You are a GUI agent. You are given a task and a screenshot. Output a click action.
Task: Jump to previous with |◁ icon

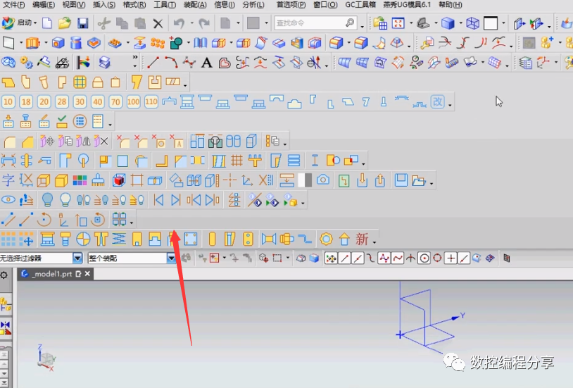coord(158,200)
